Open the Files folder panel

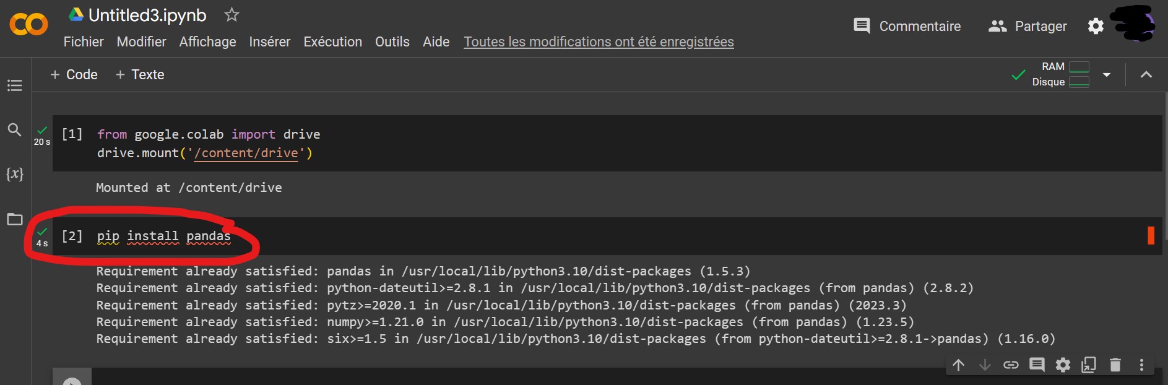(x=15, y=219)
